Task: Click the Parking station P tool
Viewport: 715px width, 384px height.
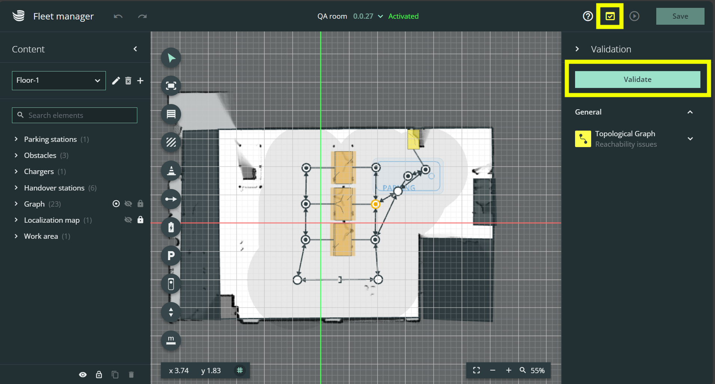Action: coord(171,256)
